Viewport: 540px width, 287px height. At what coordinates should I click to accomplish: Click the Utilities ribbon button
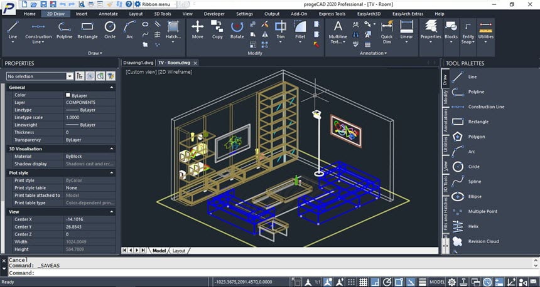485,30
